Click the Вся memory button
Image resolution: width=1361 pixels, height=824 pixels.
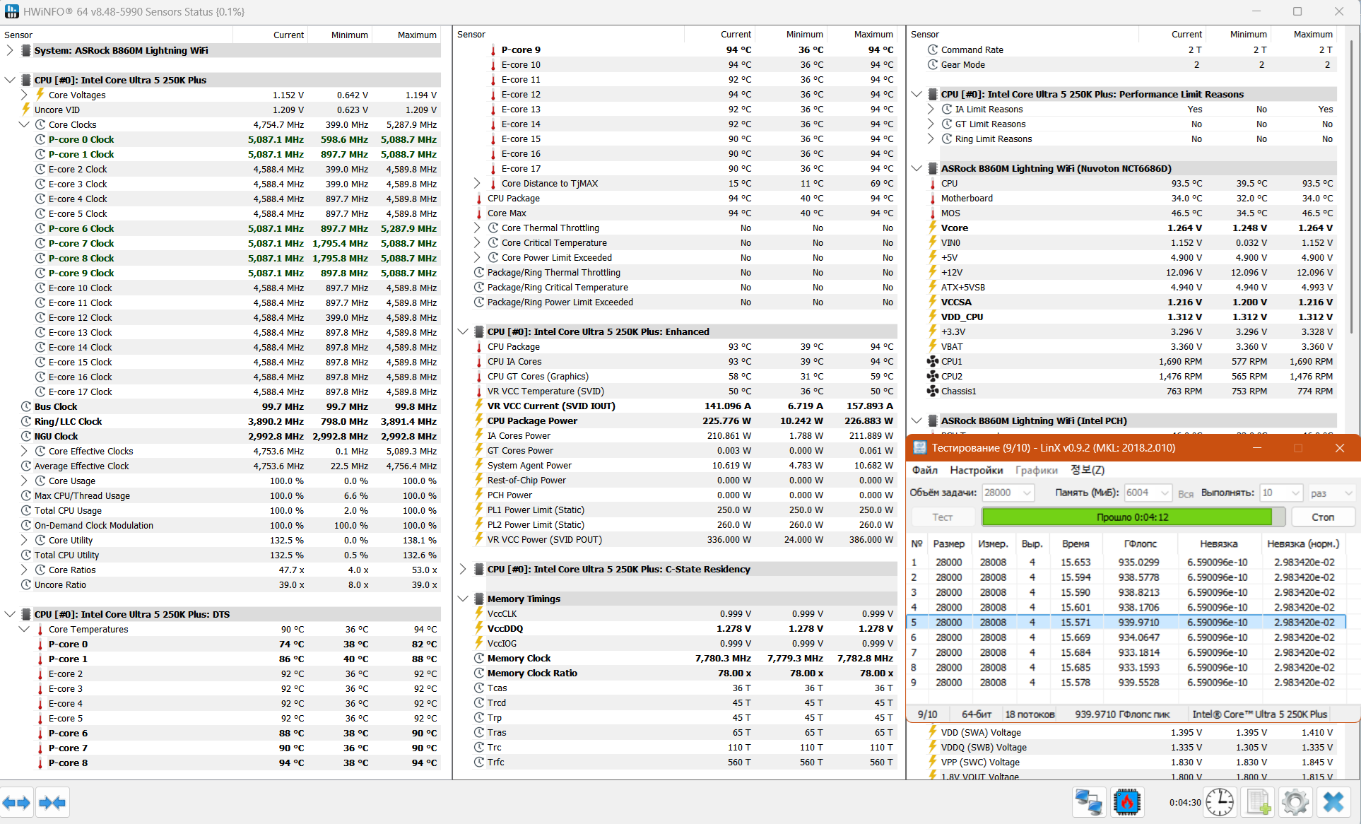pyautogui.click(x=1186, y=493)
